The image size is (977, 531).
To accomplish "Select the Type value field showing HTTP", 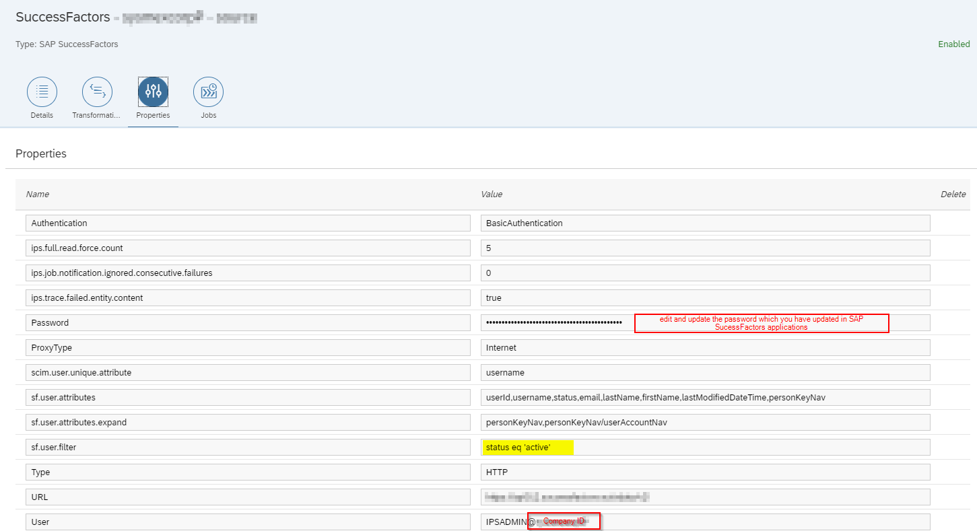I will pos(705,472).
